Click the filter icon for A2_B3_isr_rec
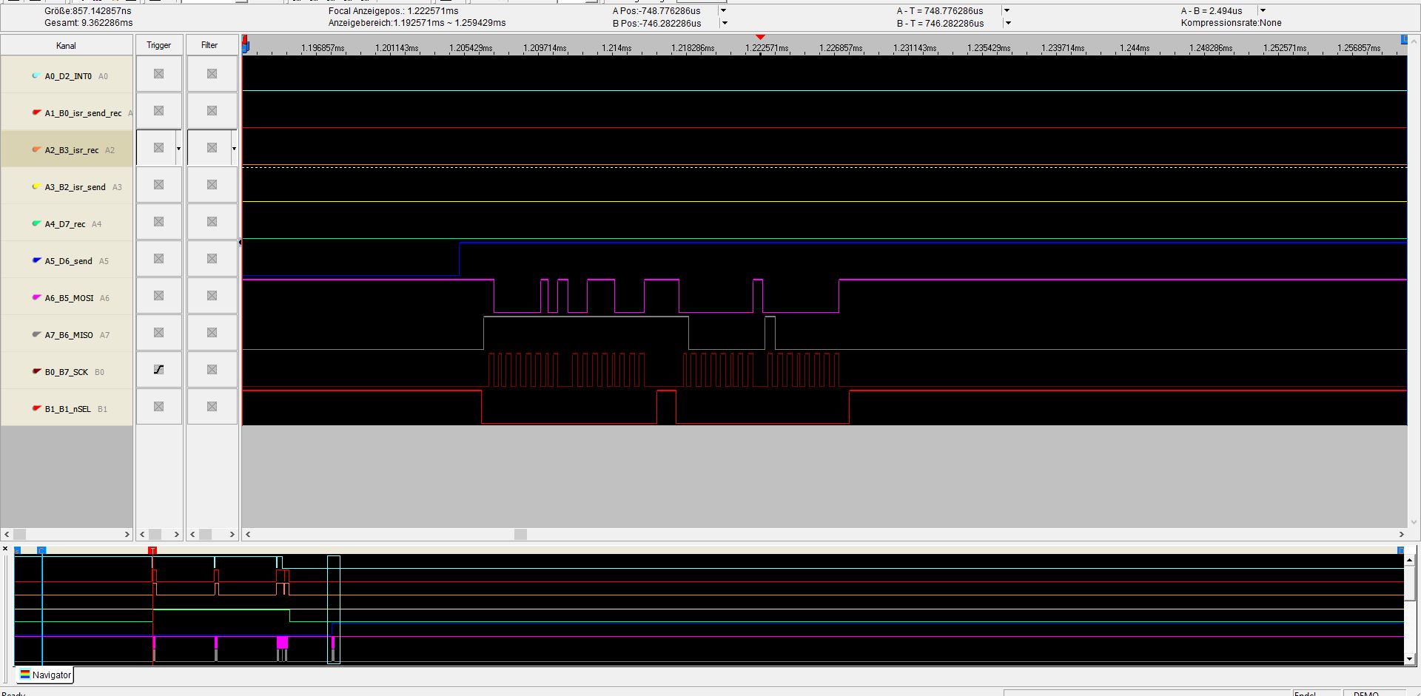 point(212,148)
